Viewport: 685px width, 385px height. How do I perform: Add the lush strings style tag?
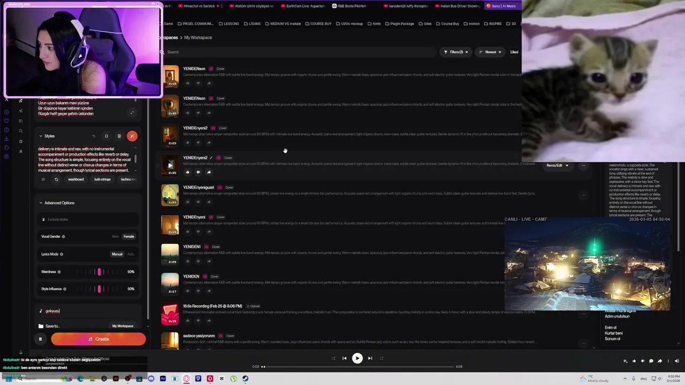[x=102, y=179]
